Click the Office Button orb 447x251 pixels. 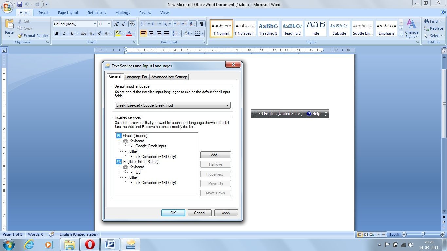pos(7,7)
